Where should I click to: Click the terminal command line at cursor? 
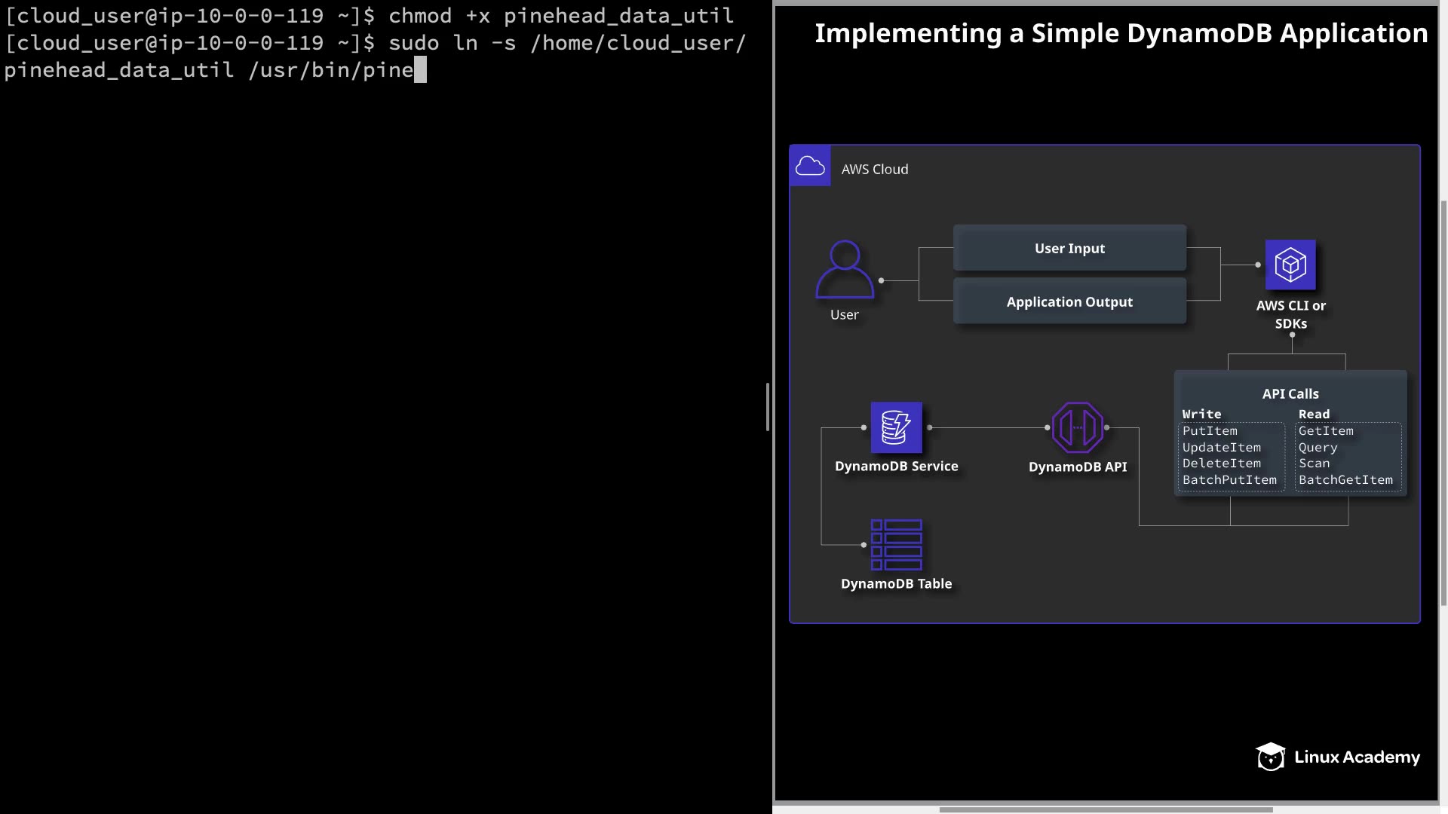420,70
